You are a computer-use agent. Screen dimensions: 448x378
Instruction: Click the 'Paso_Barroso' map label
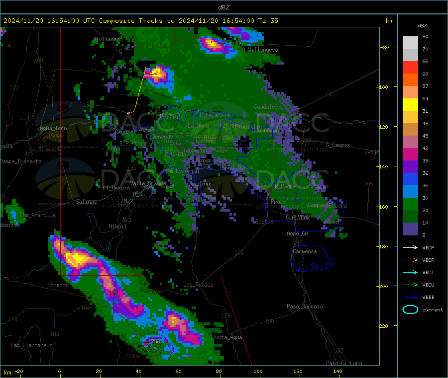point(305,306)
